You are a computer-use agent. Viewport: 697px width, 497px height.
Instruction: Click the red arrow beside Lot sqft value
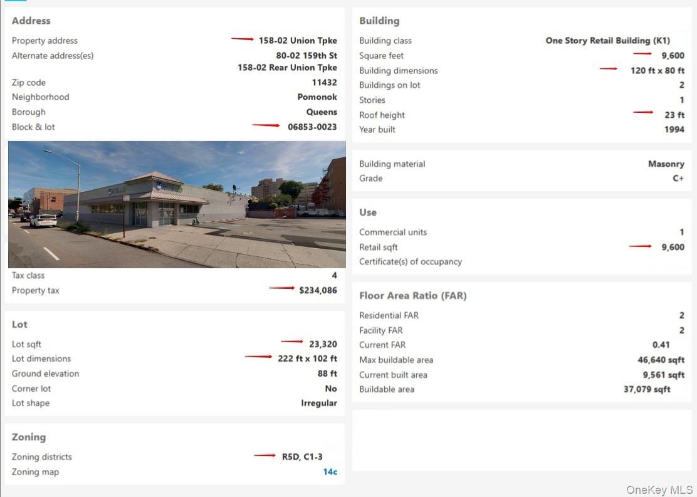tap(292, 342)
